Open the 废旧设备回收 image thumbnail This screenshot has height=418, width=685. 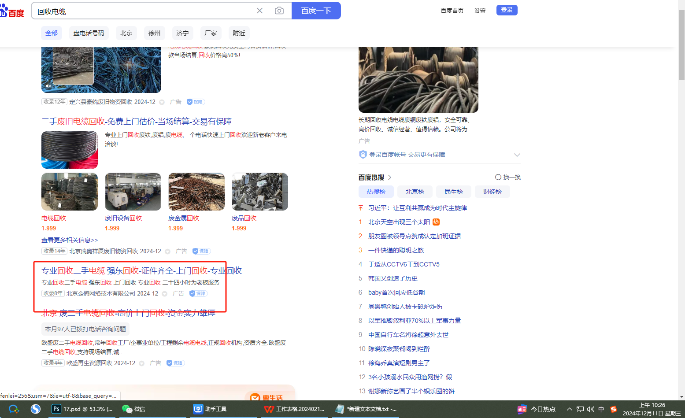pyautogui.click(x=133, y=192)
